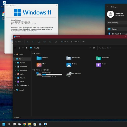The height and width of the screenshot is (127, 127).
Task: Click Local Disk (C:) storage usage bar
Action: coord(52,75)
